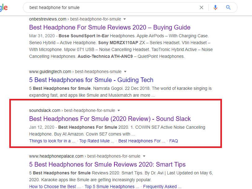Screen dimensions: 252x189
Task: Click 'Sony MDRZX110AP' in first snippet
Action: tap(118, 43)
